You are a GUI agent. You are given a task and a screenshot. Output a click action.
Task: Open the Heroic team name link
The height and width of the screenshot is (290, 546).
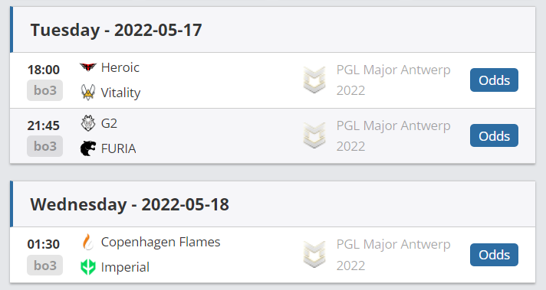(x=120, y=67)
